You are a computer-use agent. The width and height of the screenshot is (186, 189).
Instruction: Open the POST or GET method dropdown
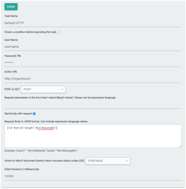tap(43, 89)
